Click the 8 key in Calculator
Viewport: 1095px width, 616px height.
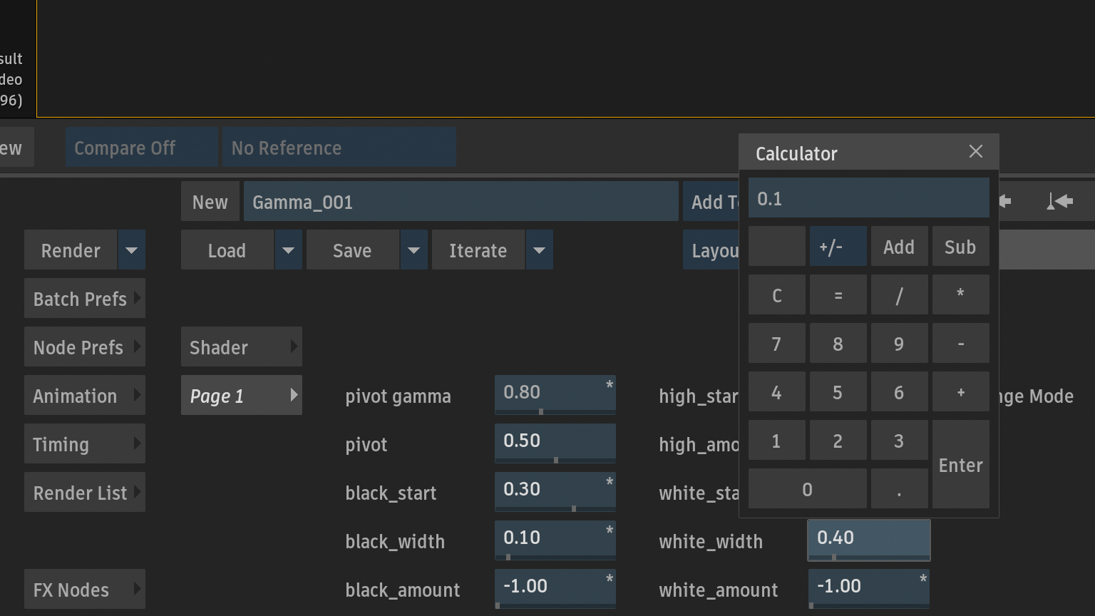838,344
